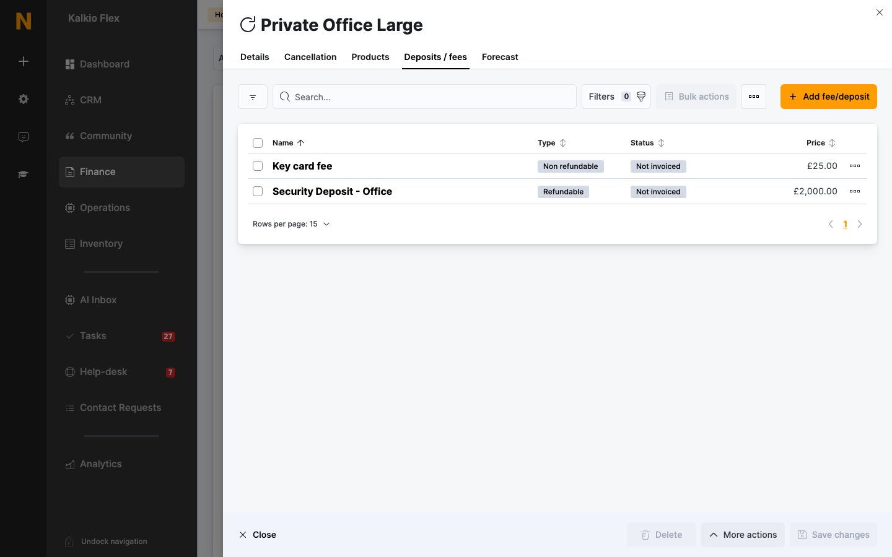
Task: Click the Close button at bottom left
Action: [x=258, y=535]
